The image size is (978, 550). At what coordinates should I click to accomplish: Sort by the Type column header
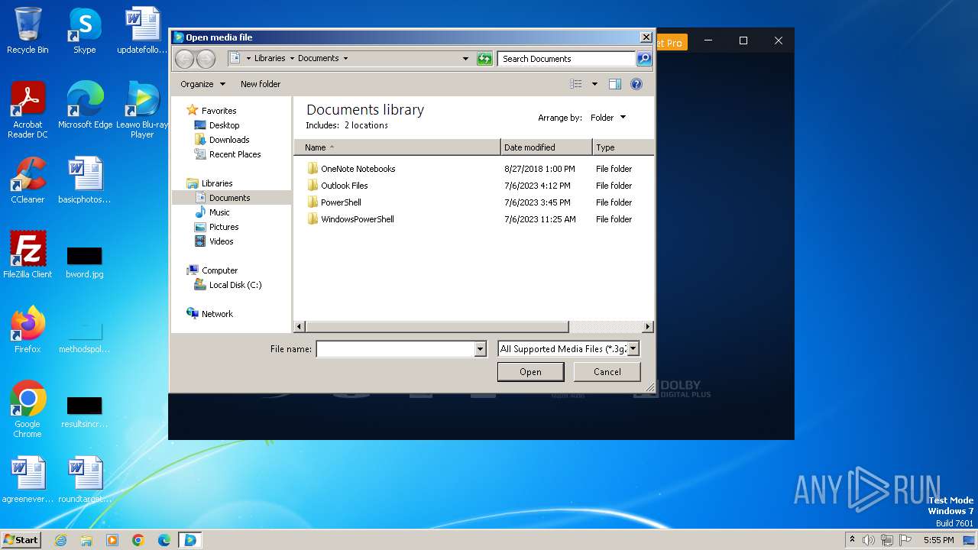click(623, 147)
